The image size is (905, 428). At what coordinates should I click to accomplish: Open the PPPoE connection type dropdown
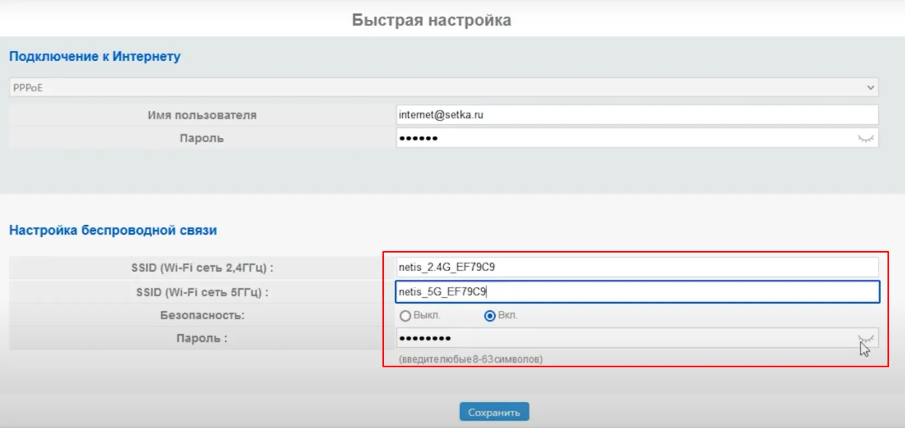[x=444, y=87]
